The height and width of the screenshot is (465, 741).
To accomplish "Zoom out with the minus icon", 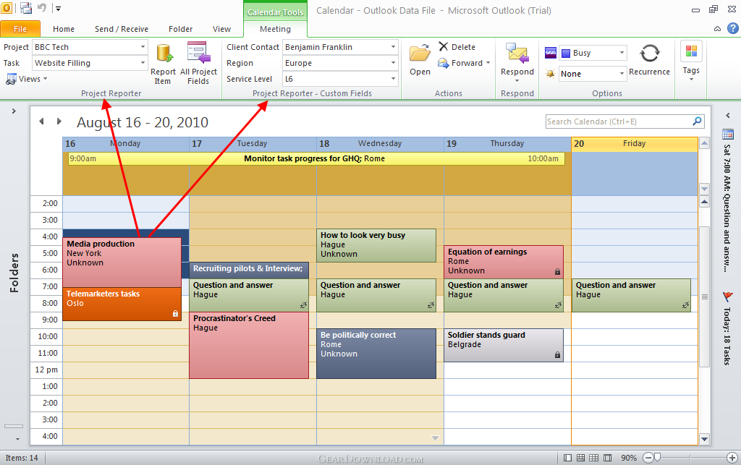I will point(648,458).
